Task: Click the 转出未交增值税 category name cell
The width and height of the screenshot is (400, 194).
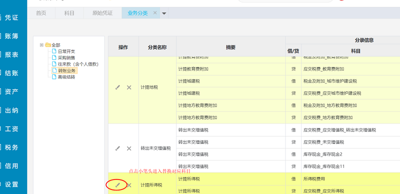Action: click(x=157, y=148)
